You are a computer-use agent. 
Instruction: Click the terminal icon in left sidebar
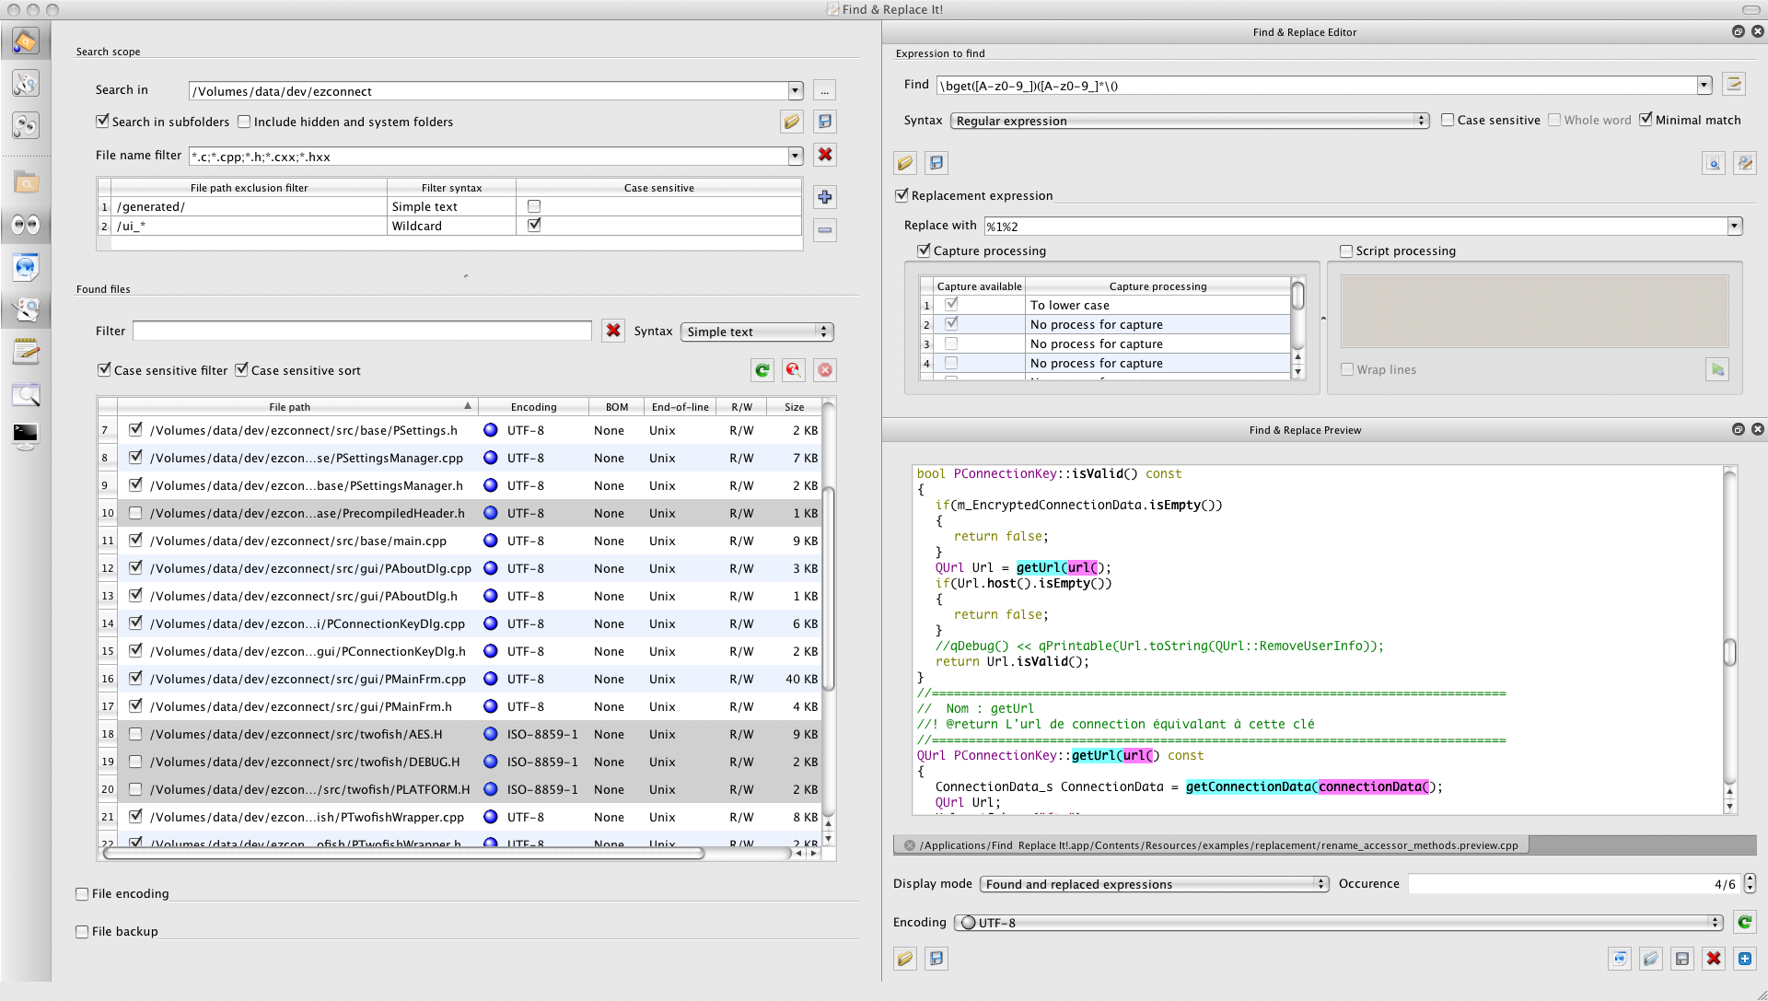click(26, 434)
